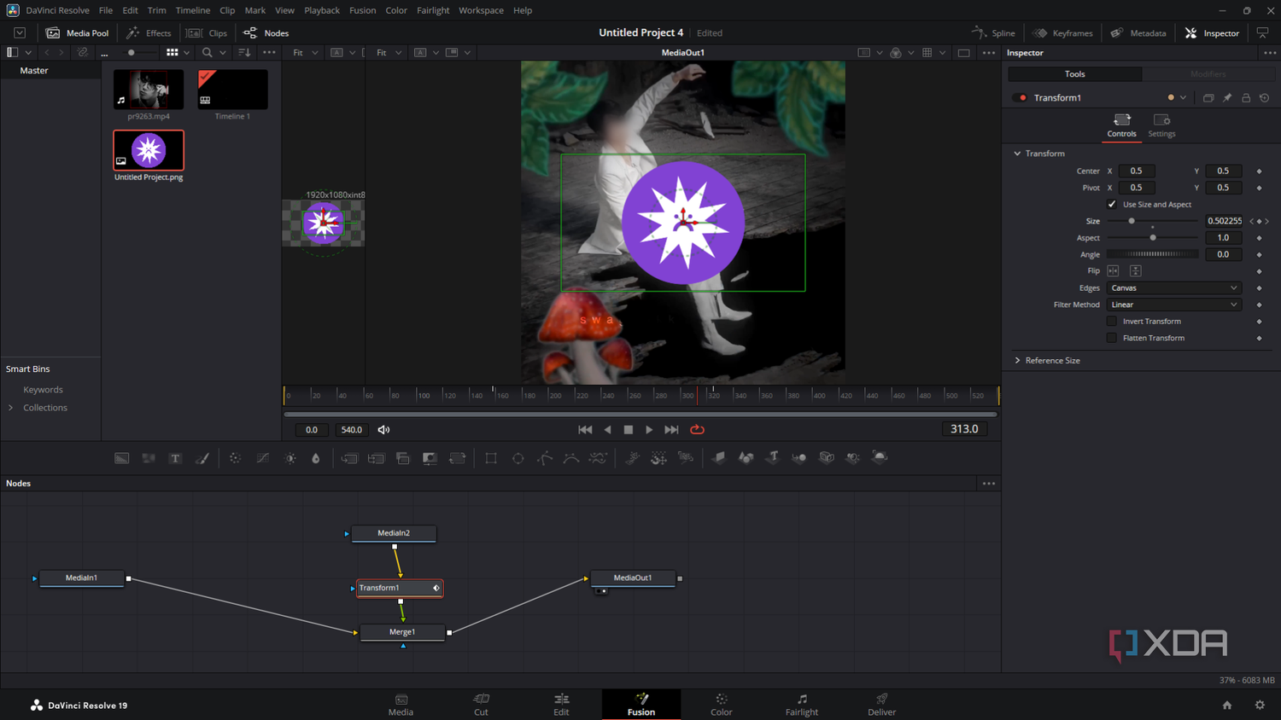This screenshot has height=720, width=1281.
Task: Open Project Settings gear icon
Action: point(1260,705)
